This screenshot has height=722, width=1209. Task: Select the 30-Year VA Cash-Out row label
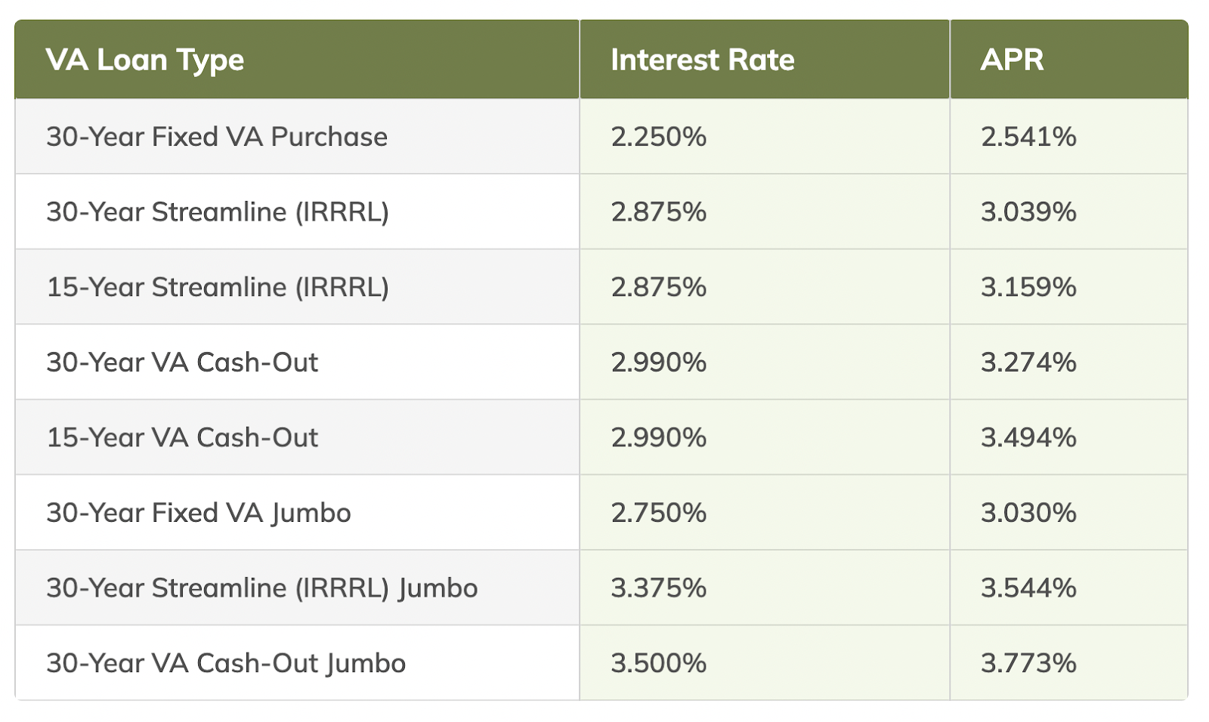[x=182, y=363]
